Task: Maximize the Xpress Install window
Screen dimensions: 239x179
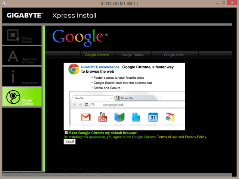Action: coord(224,3)
